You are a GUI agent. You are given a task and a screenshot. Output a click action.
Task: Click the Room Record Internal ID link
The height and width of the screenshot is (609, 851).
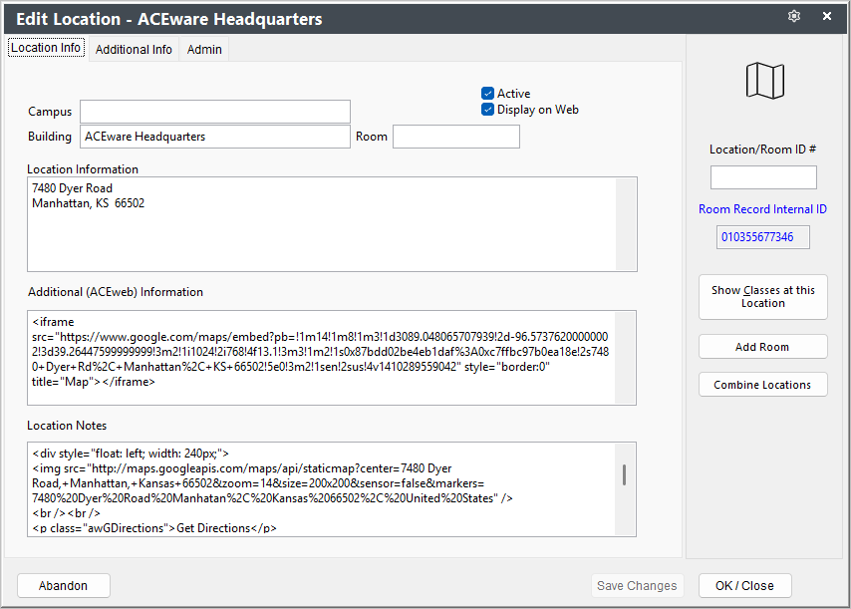(762, 209)
